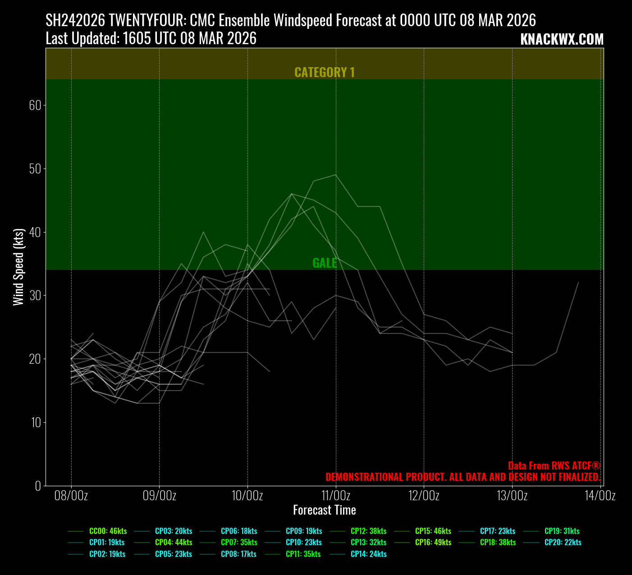Click the 13/00z forecast time tick
Image resolution: width=632 pixels, height=575 pixels.
pyautogui.click(x=512, y=496)
